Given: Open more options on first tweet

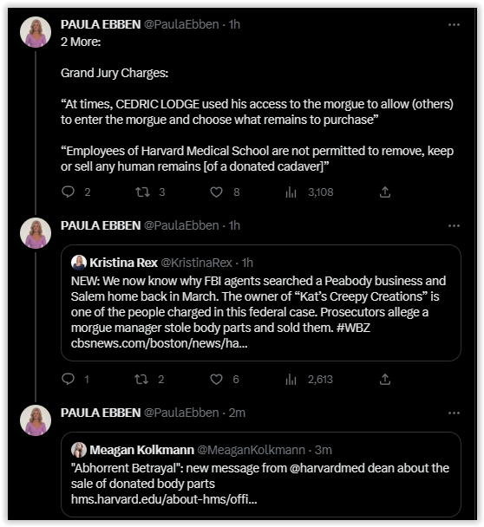Looking at the screenshot, I should pos(454,24).
